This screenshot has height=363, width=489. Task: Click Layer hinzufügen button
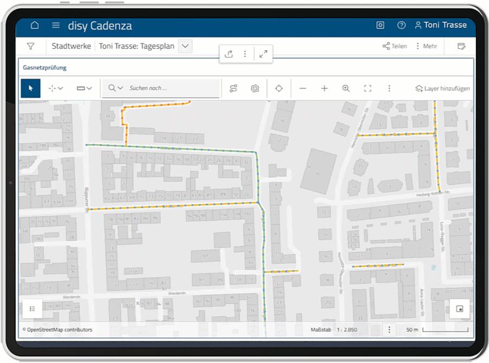click(442, 88)
